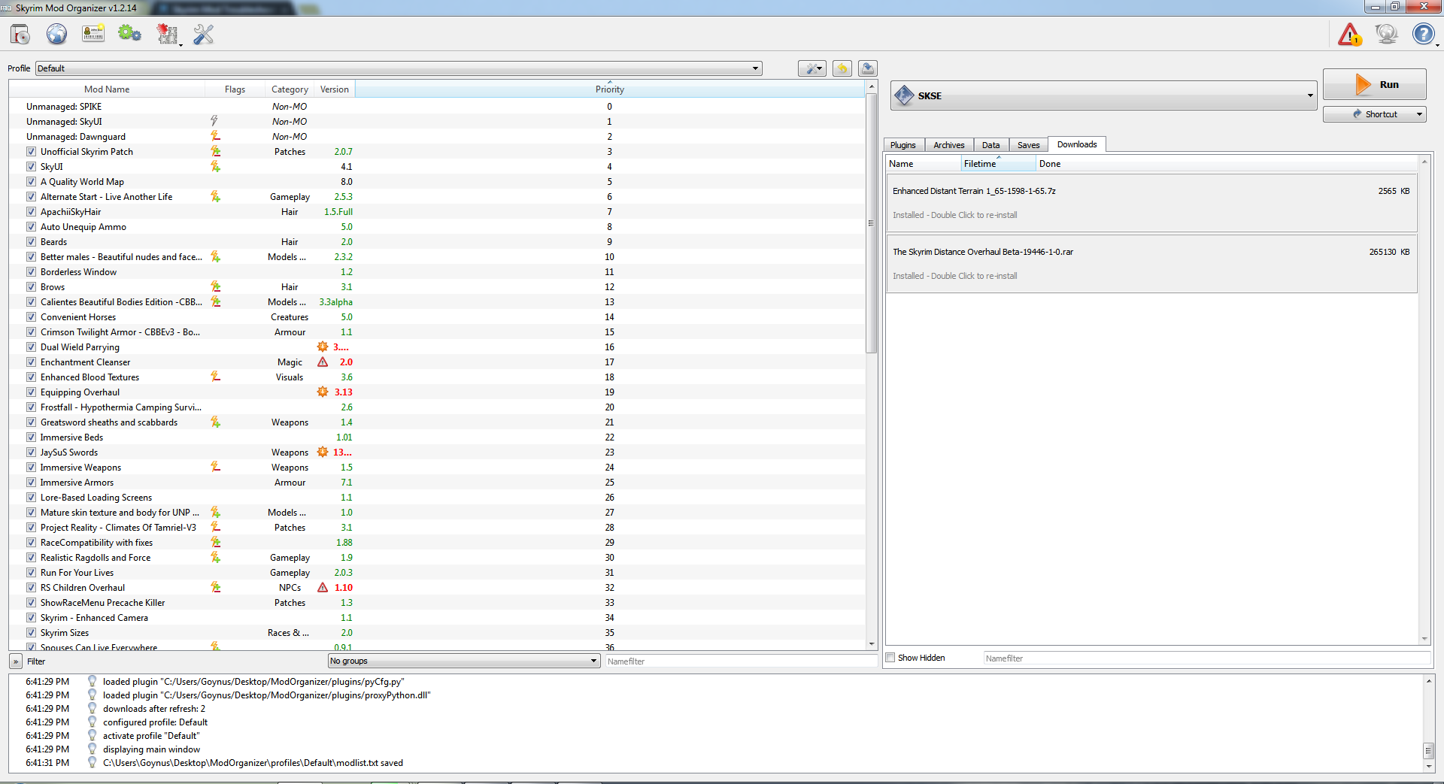This screenshot has width=1444, height=784.
Task: Open the Executables gears icon
Action: [129, 35]
